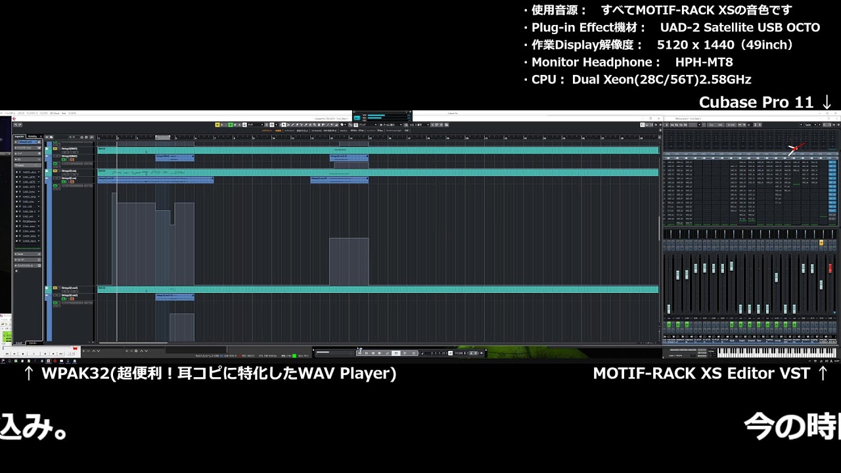This screenshot has width=841, height=473.
Task: Open the VST Cloud menu
Action: [x=54, y=113]
